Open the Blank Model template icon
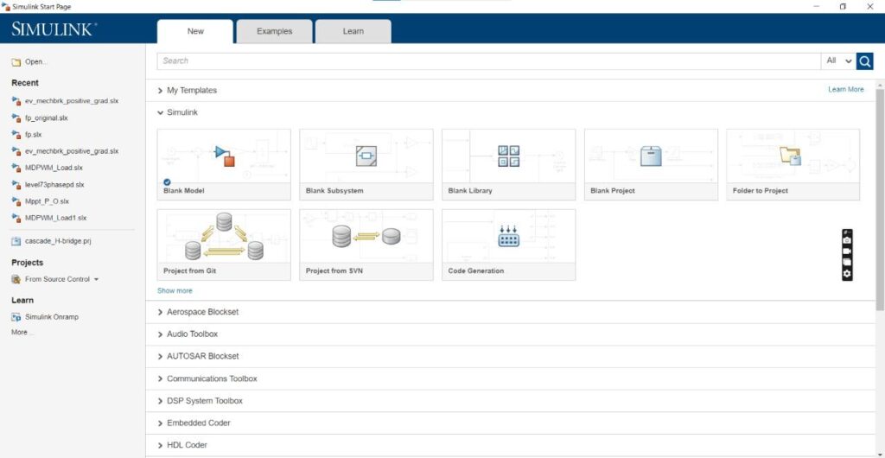 (225, 156)
